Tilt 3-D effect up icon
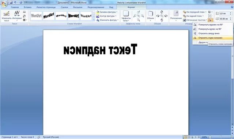The image size is (234, 139). (162, 12)
